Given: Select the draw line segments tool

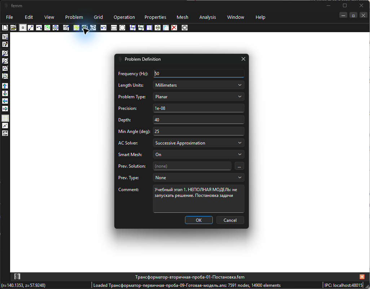Looking at the screenshot, I should pyautogui.click(x=31, y=28).
